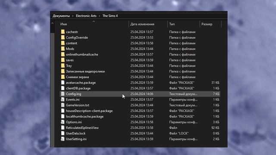The image size is (276, 155).
Task: Go to Electronic Arts in the breadcrumb
Action: coord(86,16)
